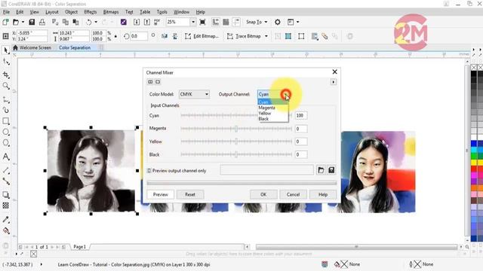
Task: Click the Reset button
Action: [x=190, y=194]
